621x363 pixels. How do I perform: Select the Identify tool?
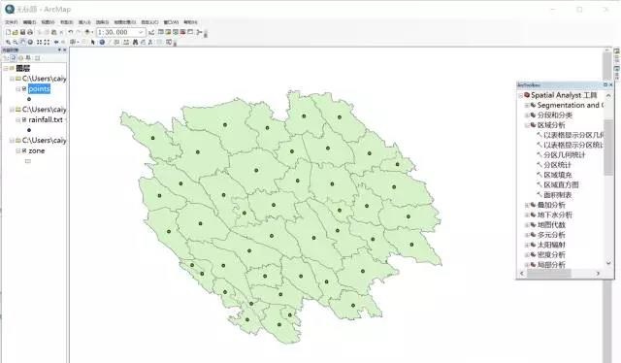coord(102,42)
